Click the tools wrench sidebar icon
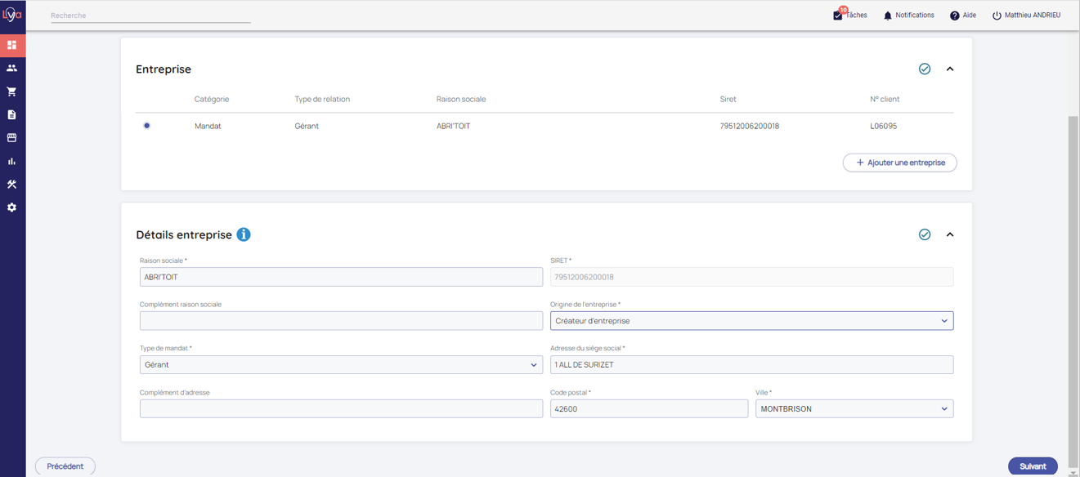The height and width of the screenshot is (477, 1080). coord(11,185)
